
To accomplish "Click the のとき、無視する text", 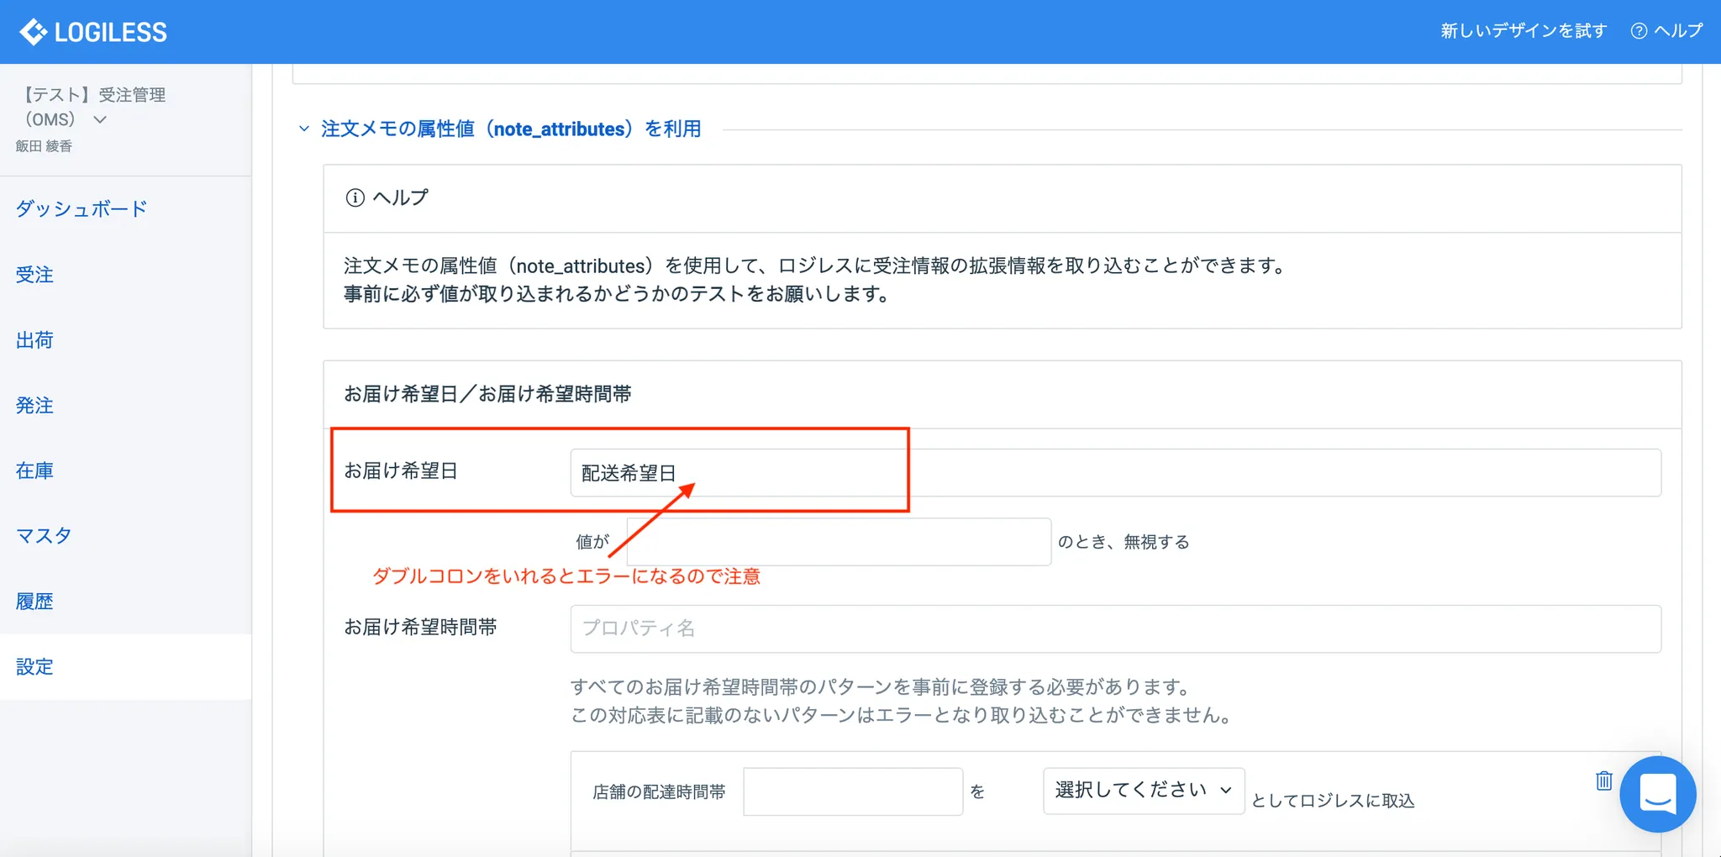I will pyautogui.click(x=1124, y=542).
